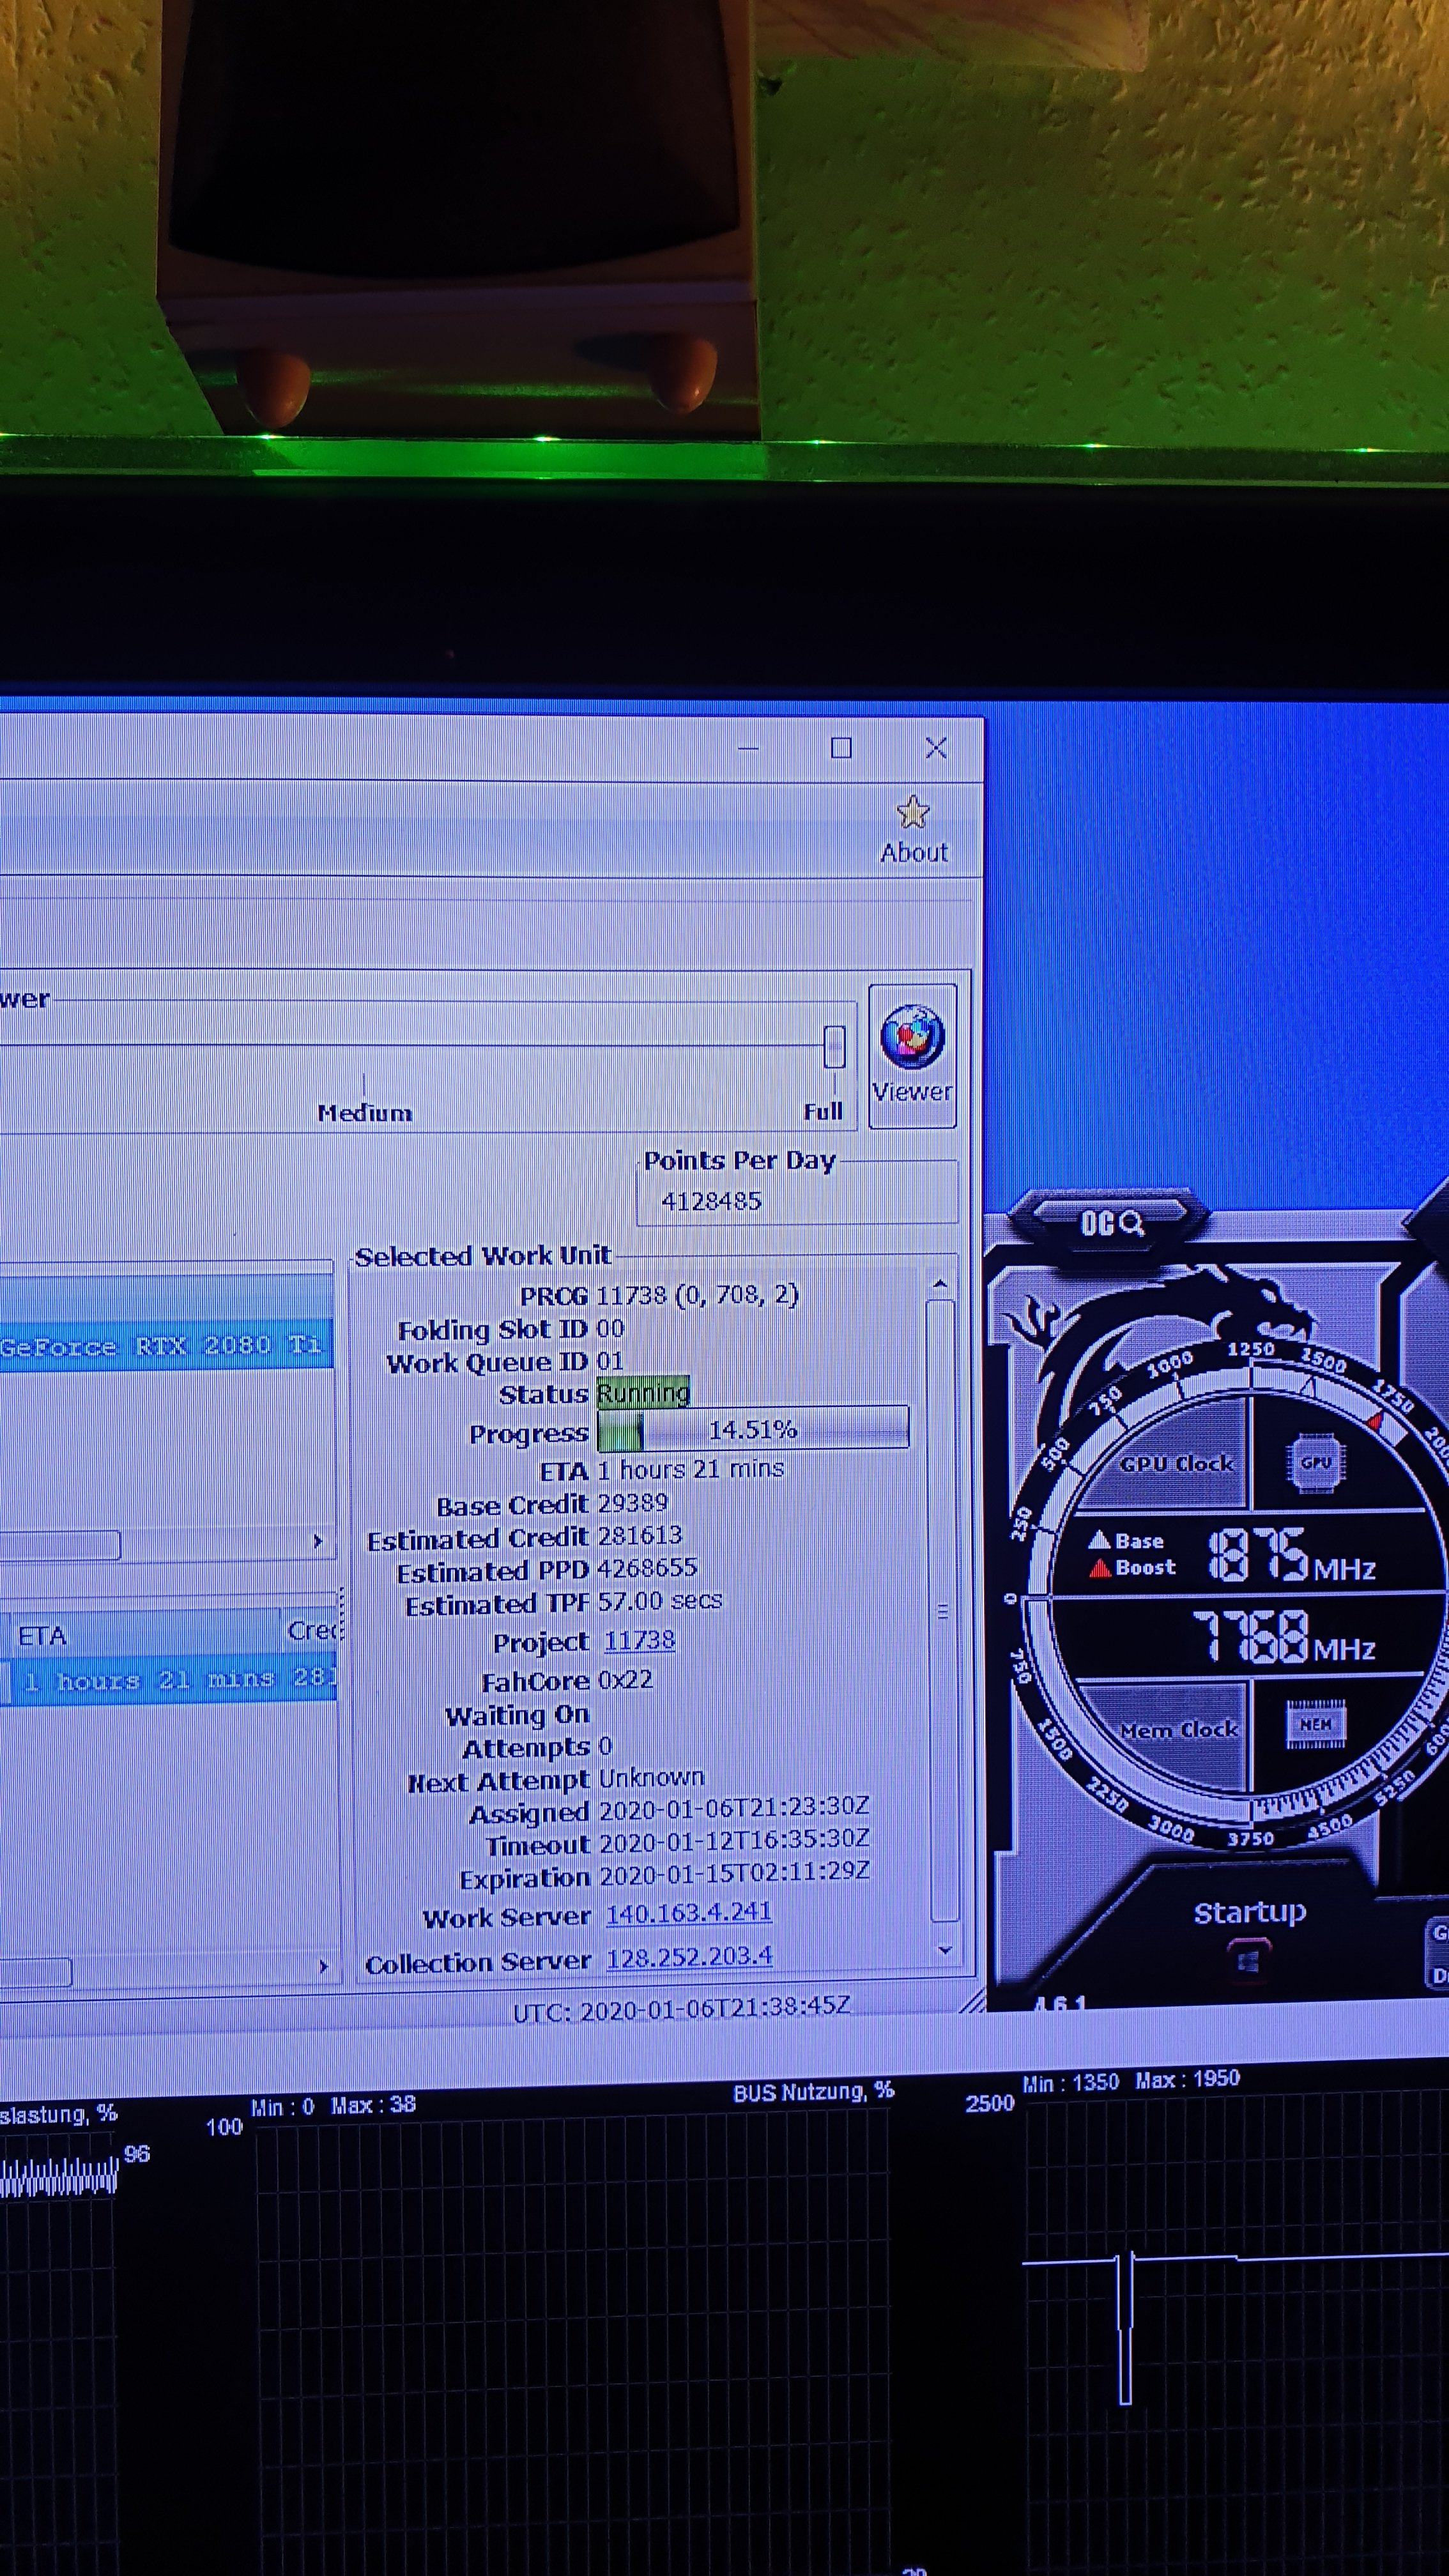Image resolution: width=1449 pixels, height=2576 pixels.
Task: Click the pane splitter grip beside work unit panel
Action: click(x=343, y=1613)
